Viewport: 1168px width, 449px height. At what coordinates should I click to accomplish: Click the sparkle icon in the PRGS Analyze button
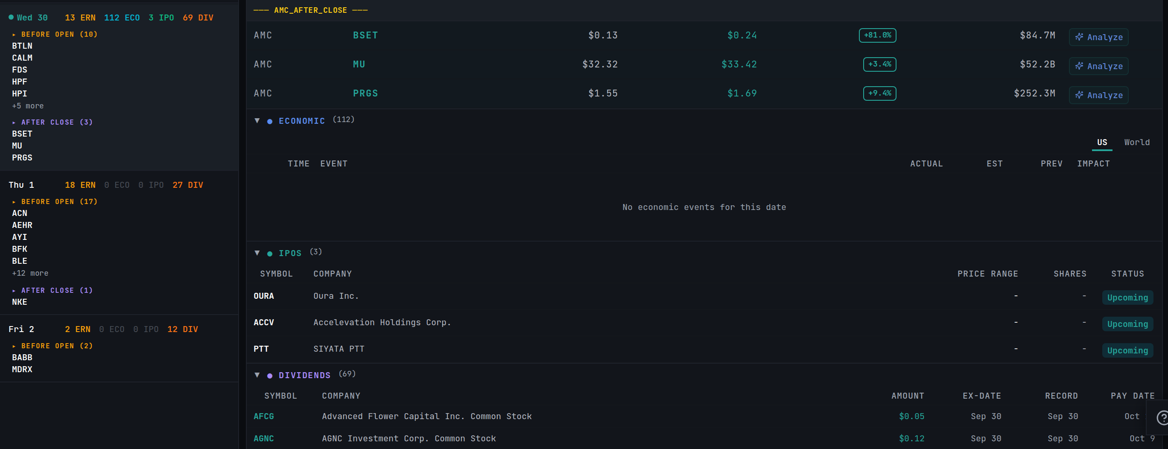[1079, 95]
